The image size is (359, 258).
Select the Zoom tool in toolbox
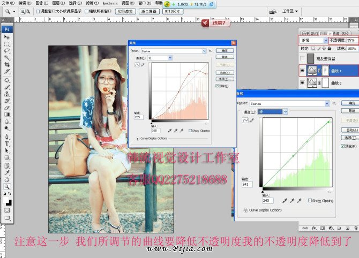coord(7,187)
